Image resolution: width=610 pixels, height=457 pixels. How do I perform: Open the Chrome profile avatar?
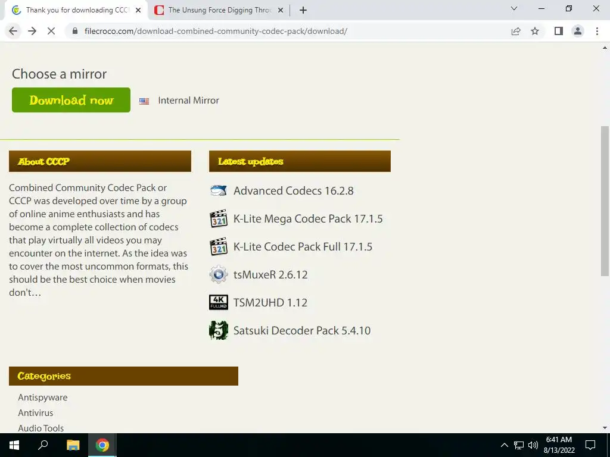pos(578,31)
